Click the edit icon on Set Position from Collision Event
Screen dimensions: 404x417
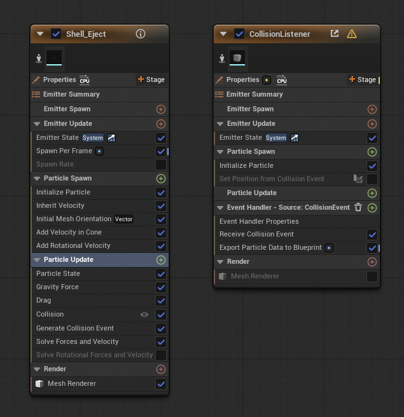(x=358, y=179)
